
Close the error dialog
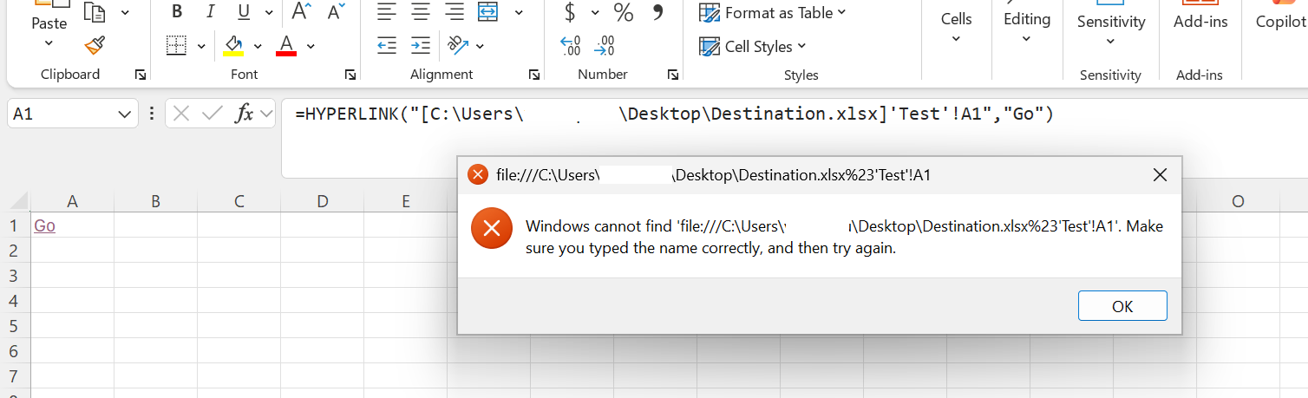click(x=1160, y=175)
